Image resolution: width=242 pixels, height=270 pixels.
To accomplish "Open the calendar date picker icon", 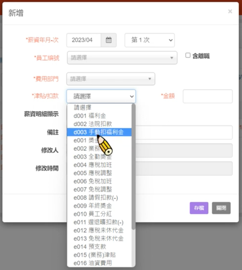I will coord(108,40).
